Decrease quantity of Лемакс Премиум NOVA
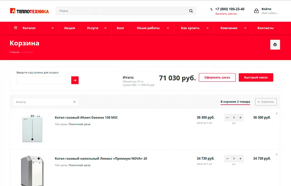 pyautogui.click(x=227, y=159)
